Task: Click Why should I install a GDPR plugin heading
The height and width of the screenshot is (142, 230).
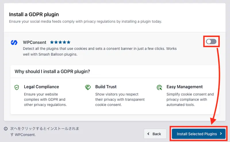Action: coord(52,71)
